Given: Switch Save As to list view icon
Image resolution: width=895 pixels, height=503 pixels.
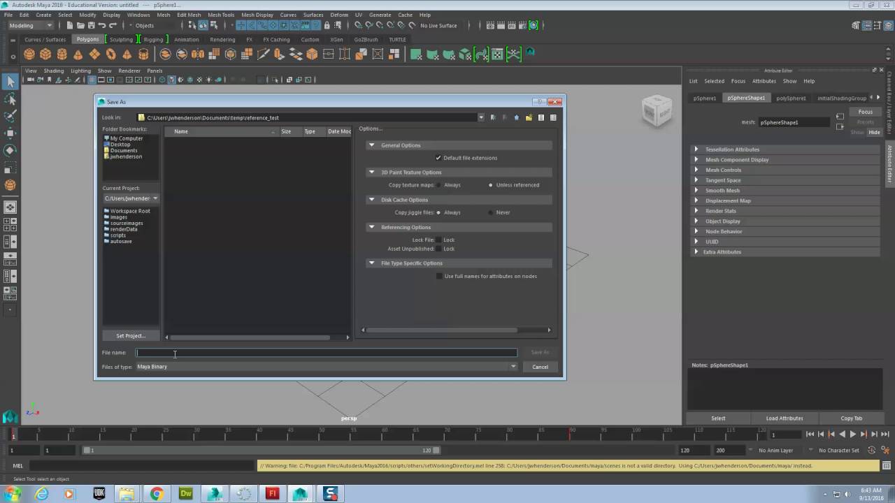Looking at the screenshot, I should 541,117.
